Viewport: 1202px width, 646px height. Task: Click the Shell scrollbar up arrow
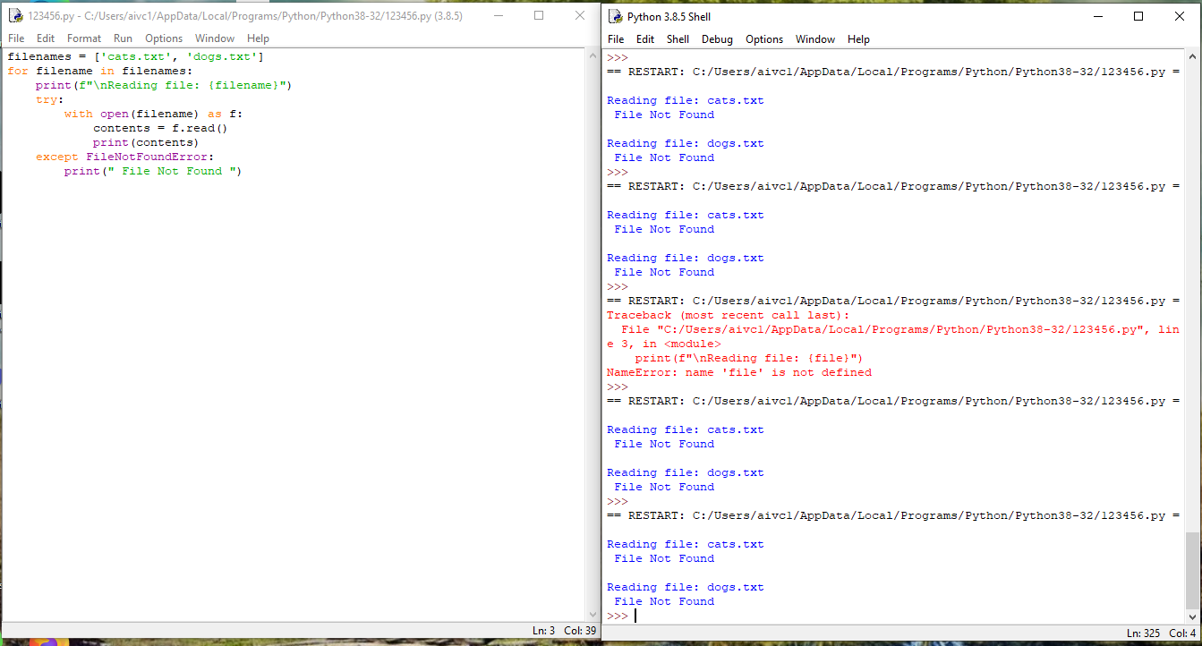[x=1191, y=57]
